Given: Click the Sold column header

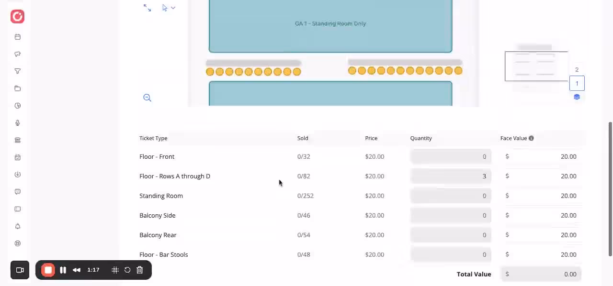Looking at the screenshot, I should click(x=303, y=138).
